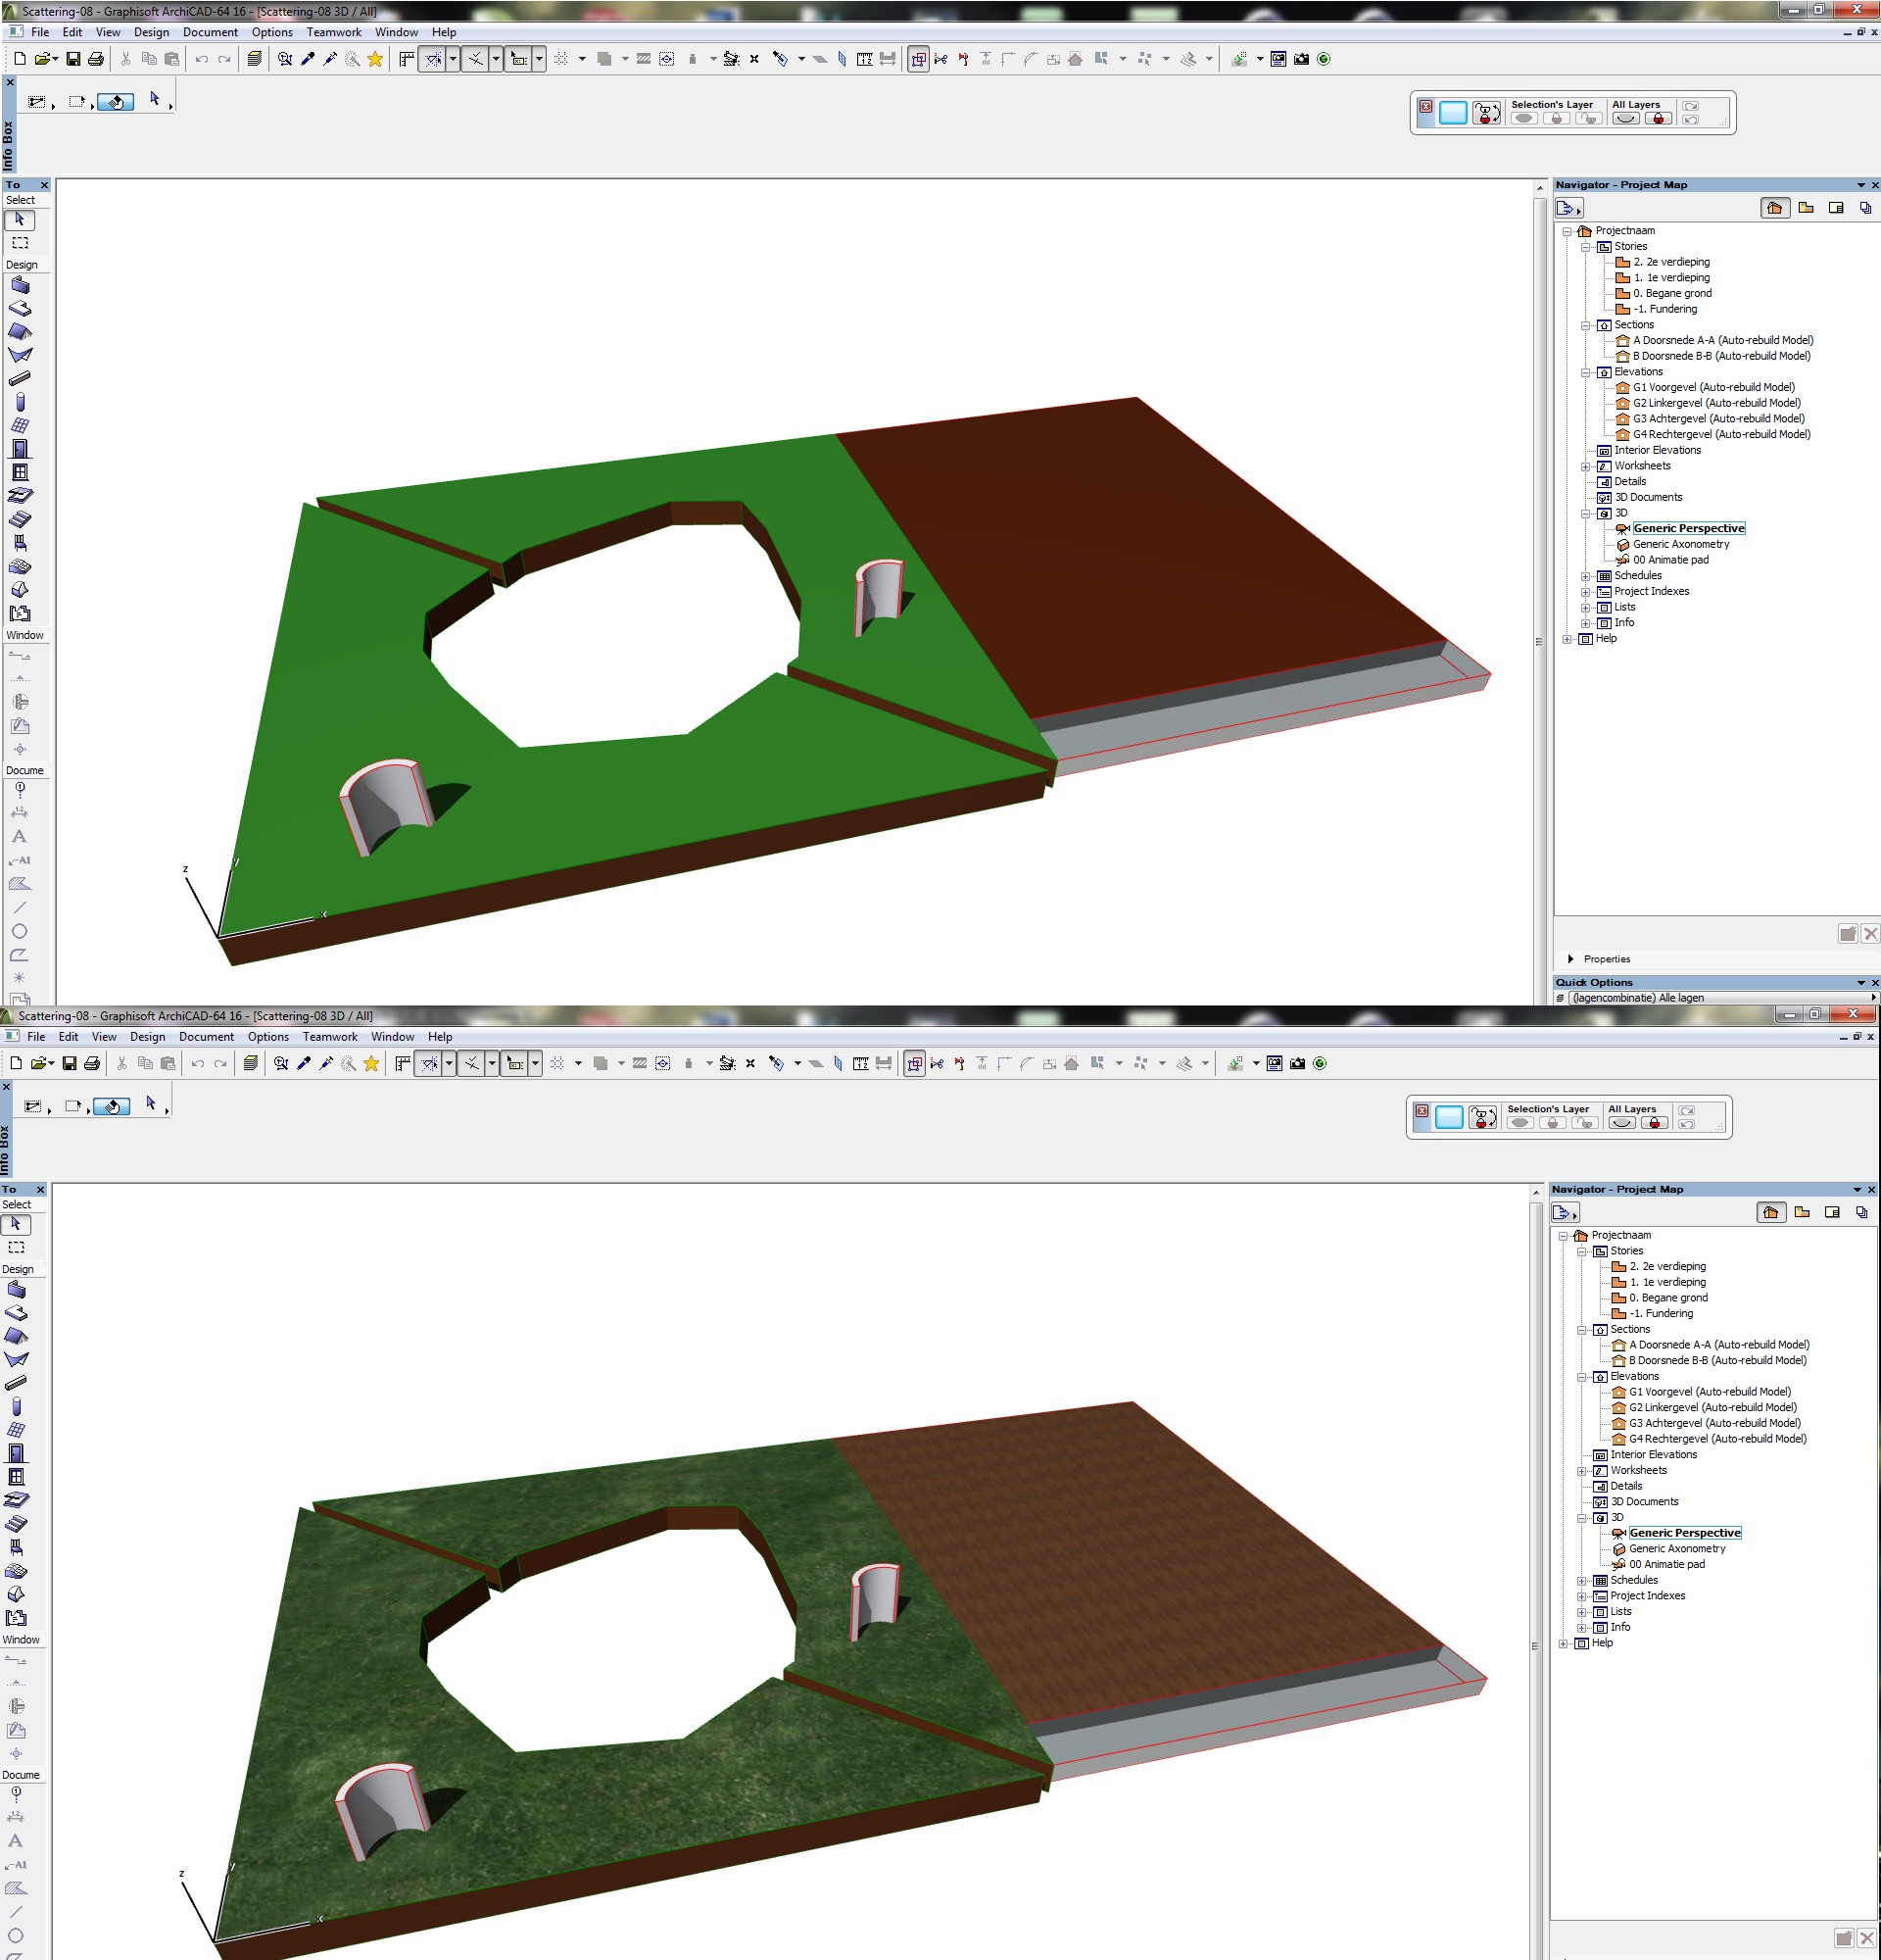Viewport: 1881px width, 1960px height.
Task: Click the yellow star Favorites icon in lower window toolbar
Action: (370, 1064)
